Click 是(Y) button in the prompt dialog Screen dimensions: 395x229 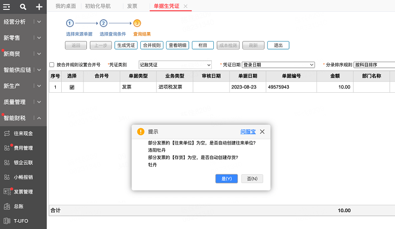tap(227, 179)
